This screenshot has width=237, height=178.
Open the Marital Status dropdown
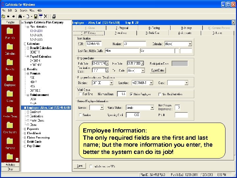tap(152, 107)
